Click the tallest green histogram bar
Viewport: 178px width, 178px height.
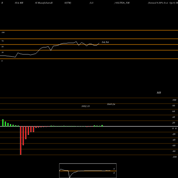(x=3, y=123)
